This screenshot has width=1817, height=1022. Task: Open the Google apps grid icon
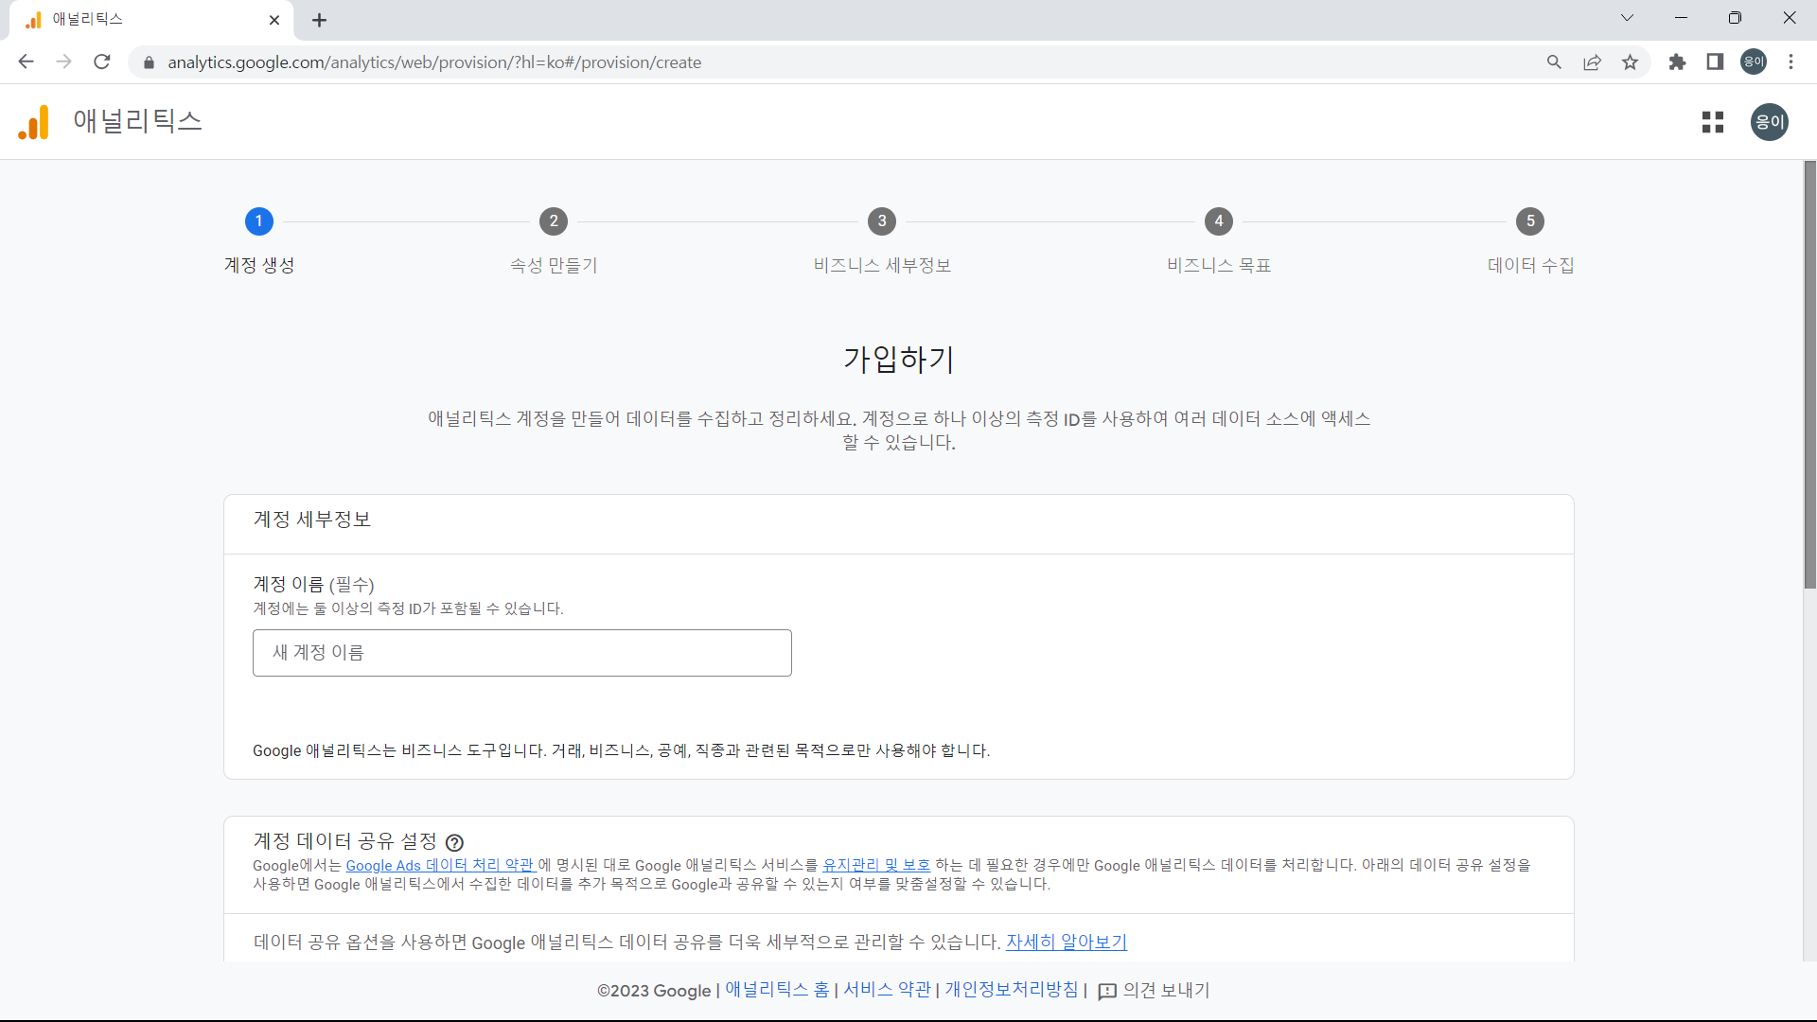point(1713,121)
